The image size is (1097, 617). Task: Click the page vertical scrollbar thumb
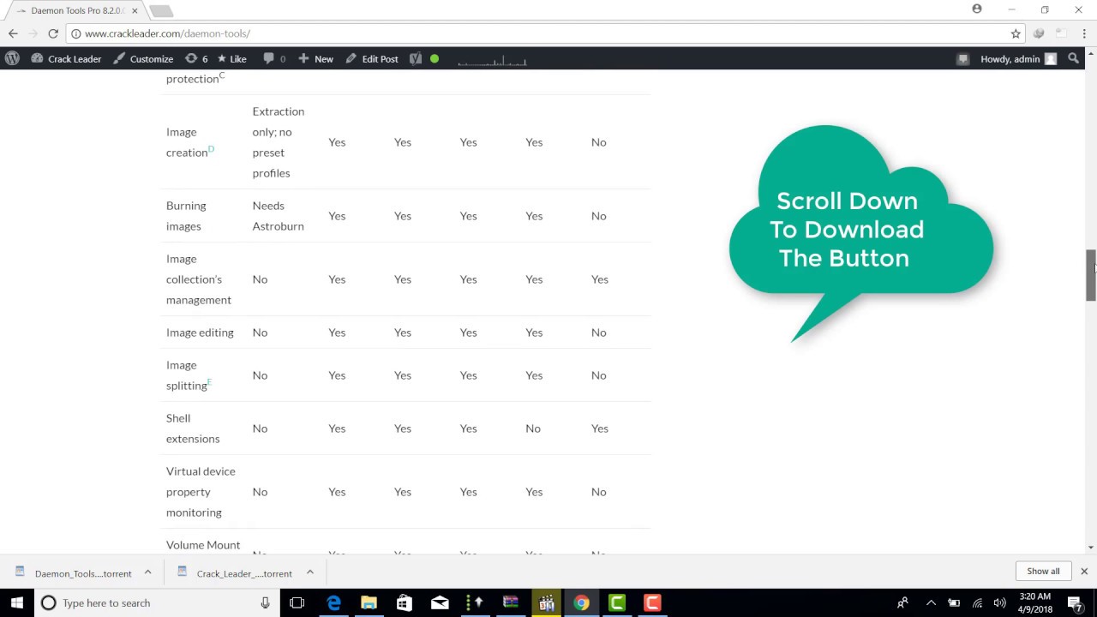point(1090,275)
